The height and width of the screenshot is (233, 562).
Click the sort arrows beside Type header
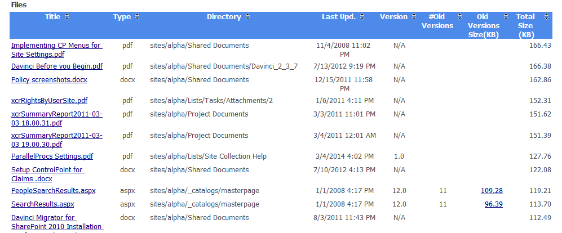138,17
